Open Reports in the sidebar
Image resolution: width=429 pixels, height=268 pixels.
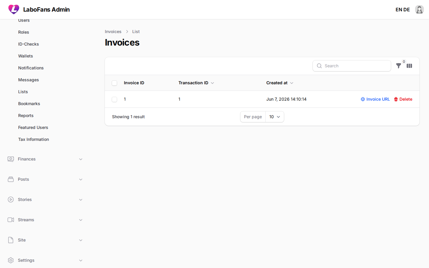tap(26, 116)
